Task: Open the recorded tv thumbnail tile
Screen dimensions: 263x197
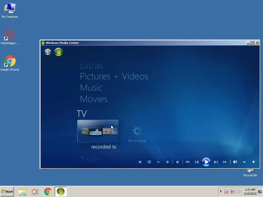Action: coord(98,131)
